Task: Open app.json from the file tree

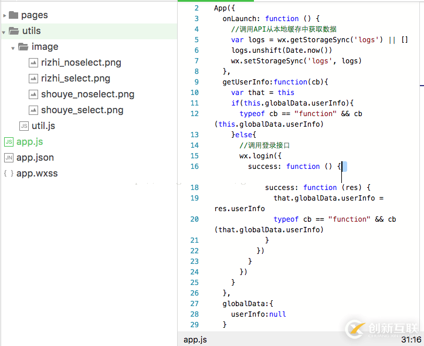Action: [35, 158]
